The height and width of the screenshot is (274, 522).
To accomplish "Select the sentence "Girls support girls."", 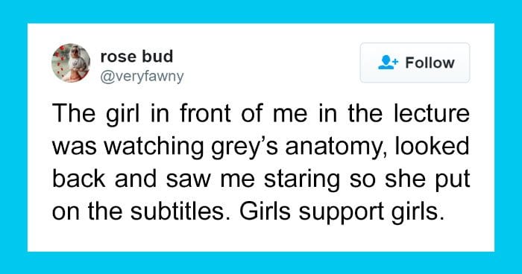I will point(342,211).
